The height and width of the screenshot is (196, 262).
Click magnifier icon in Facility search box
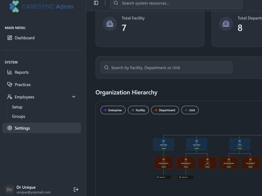[106, 67]
